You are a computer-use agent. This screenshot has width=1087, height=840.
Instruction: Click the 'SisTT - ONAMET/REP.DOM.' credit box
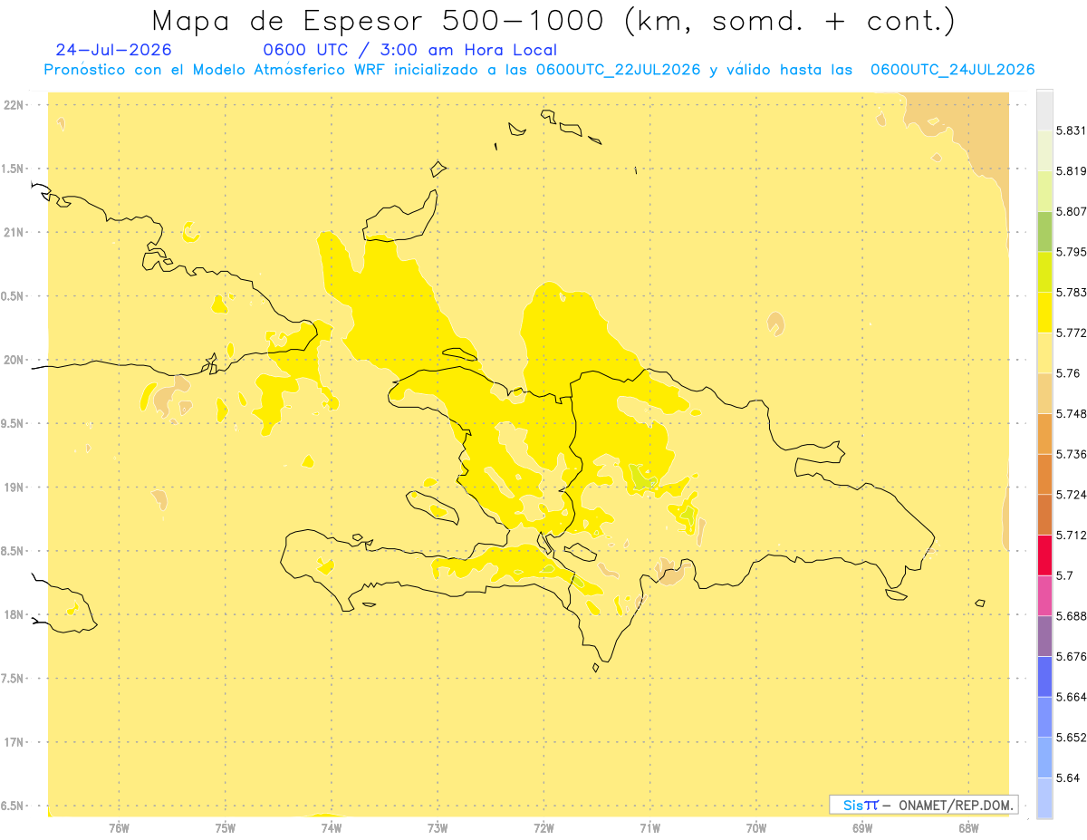coord(924,805)
